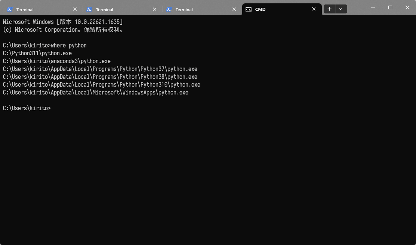The height and width of the screenshot is (245, 416).
Task: Click the PowerShell icon on the first Terminal tab
Action: pyautogui.click(x=10, y=9)
